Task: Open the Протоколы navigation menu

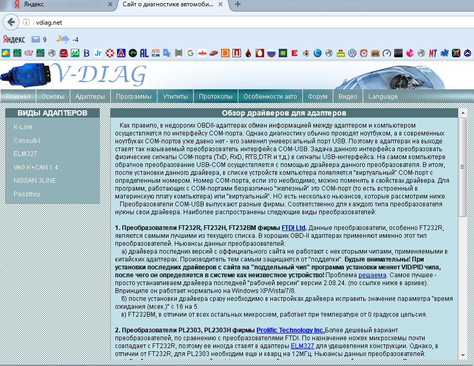Action: (215, 97)
